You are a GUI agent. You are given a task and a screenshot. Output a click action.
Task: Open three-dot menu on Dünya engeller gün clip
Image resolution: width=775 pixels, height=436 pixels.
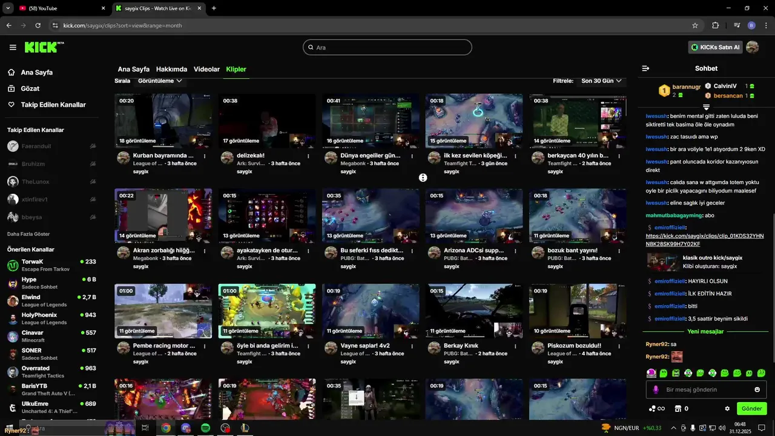412,156
